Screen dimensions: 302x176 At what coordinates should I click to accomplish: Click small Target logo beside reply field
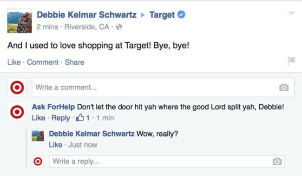[38, 161]
